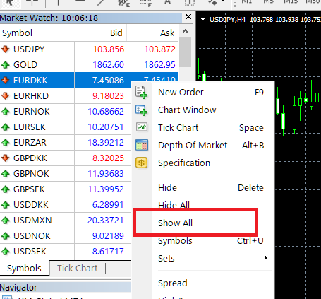The height and width of the screenshot is (299, 321).
Task: Select the Fibonacci tool marked F
Action: pyautogui.click(x=146, y=3)
